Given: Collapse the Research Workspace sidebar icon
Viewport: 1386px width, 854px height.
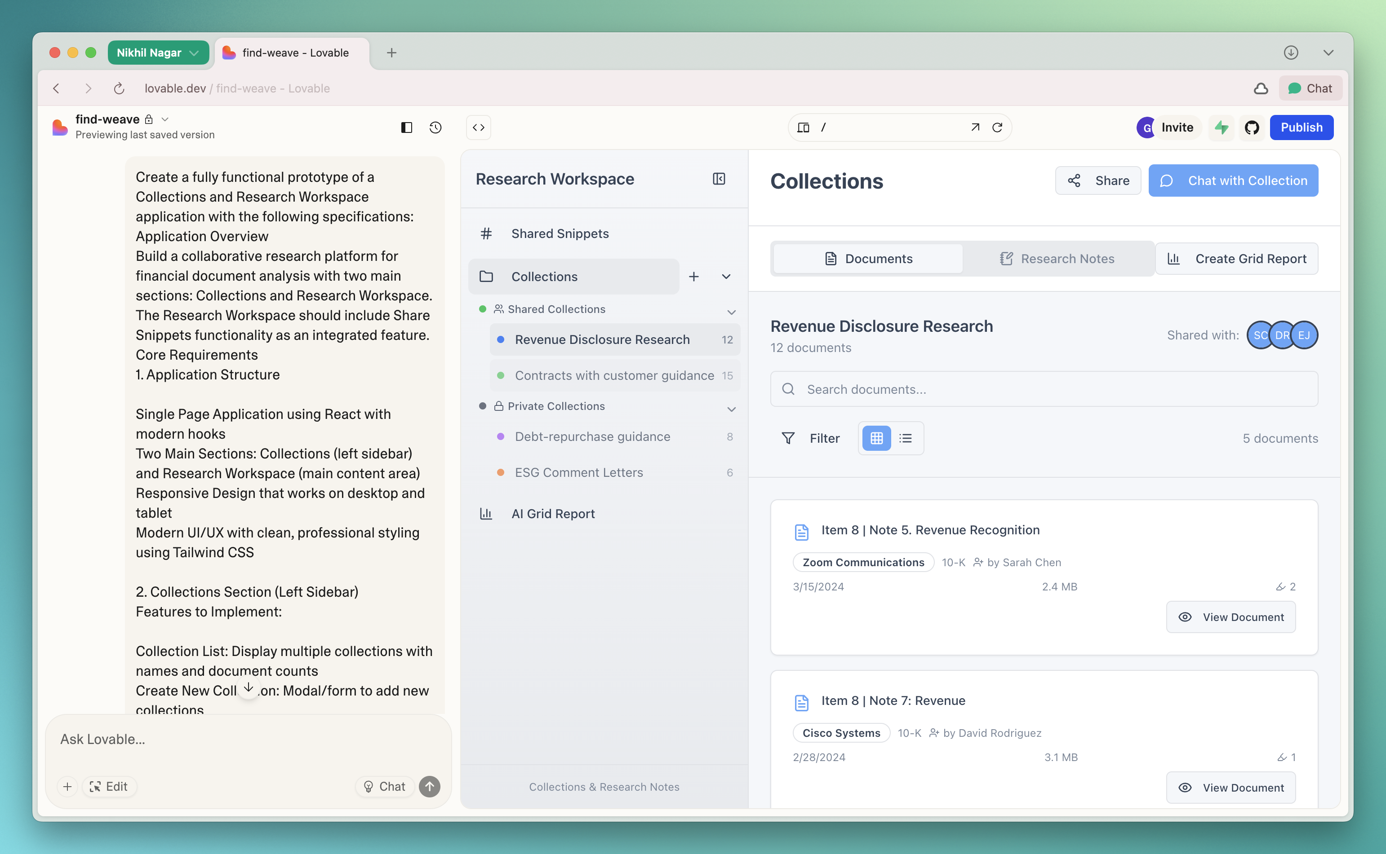Looking at the screenshot, I should coord(719,179).
